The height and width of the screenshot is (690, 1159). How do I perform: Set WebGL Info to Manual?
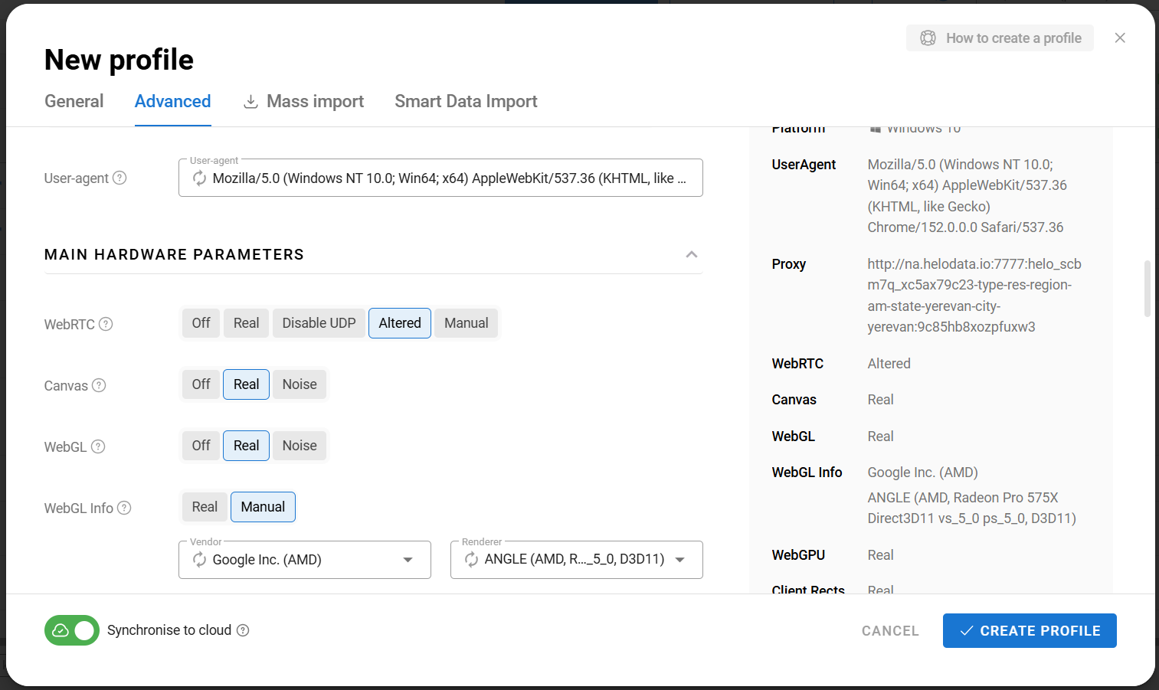tap(263, 507)
